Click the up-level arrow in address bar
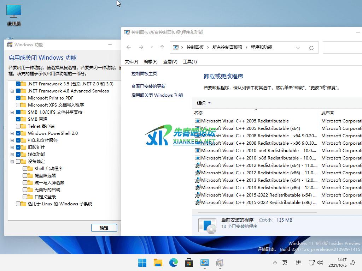The height and width of the screenshot is (271, 362). 162,48
